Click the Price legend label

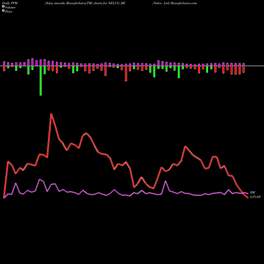click(x=8, y=12)
